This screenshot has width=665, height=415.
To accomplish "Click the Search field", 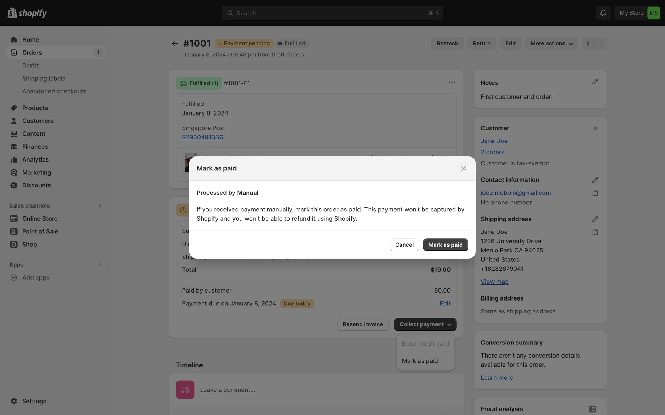I will (x=332, y=13).
